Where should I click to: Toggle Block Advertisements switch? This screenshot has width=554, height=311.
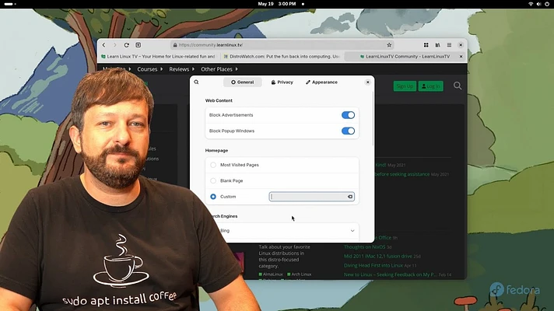(x=348, y=115)
